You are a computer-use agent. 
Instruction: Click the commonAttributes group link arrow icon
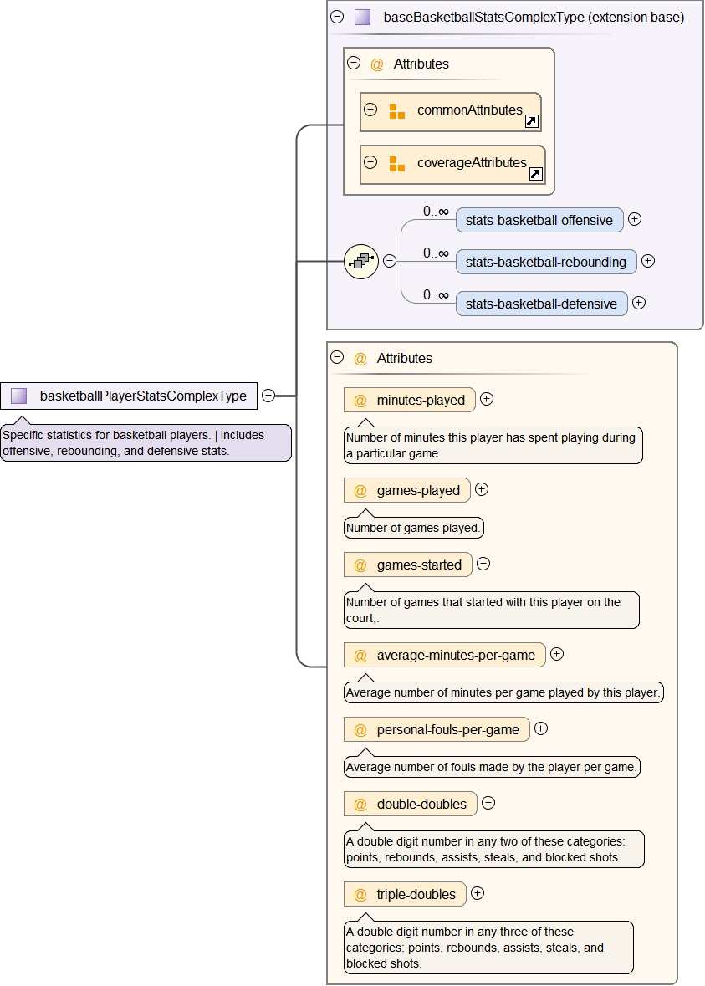tap(532, 122)
